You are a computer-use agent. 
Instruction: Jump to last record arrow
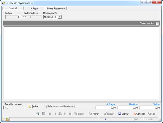(x=70, y=114)
